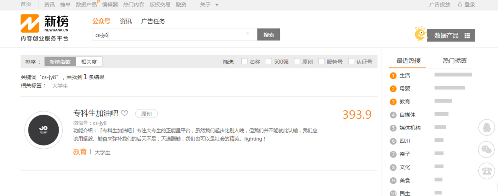Favorite 专科生加油吧 with the heart icon

coord(124,113)
